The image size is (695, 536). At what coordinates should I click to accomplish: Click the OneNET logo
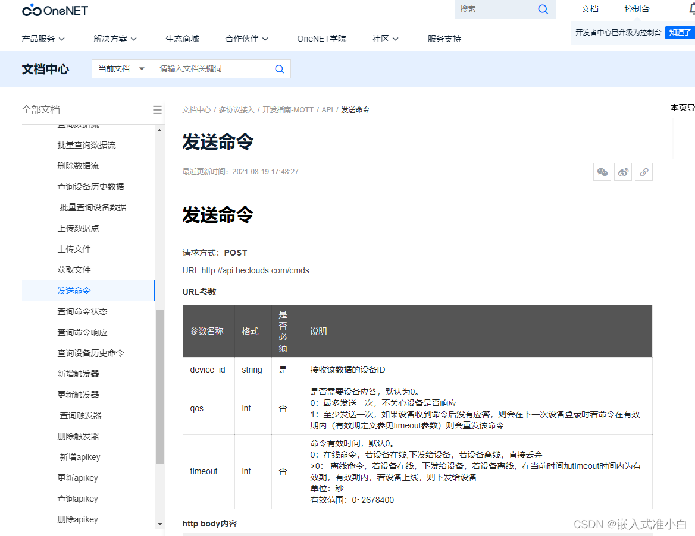[x=54, y=10]
